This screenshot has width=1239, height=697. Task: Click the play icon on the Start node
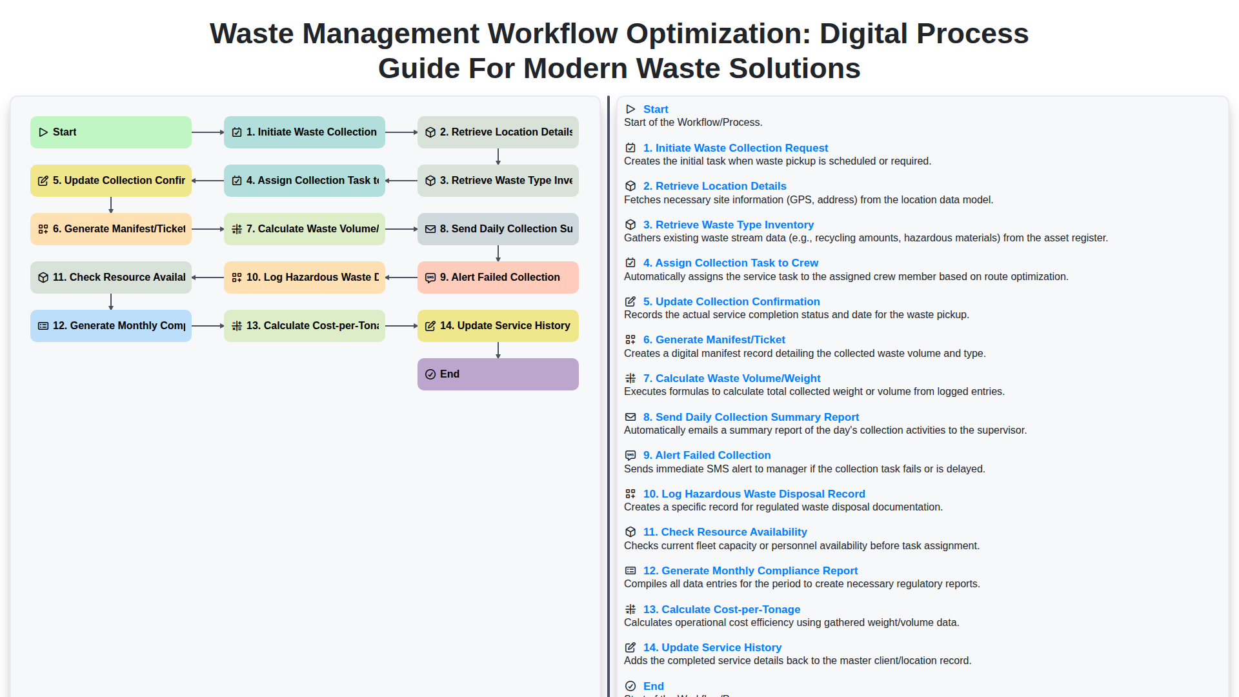coord(44,132)
